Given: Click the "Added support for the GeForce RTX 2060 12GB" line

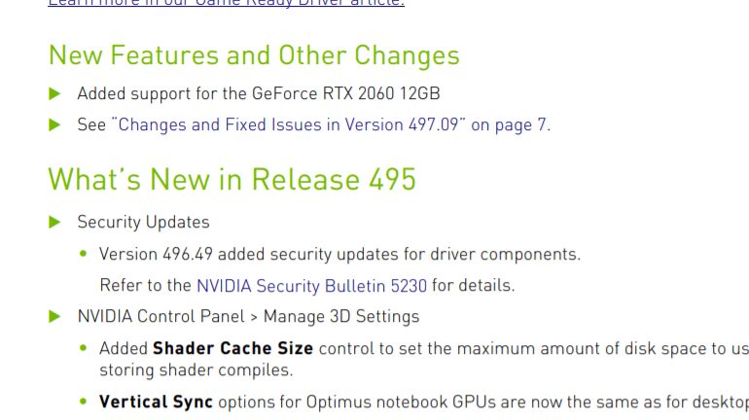Looking at the screenshot, I should click(258, 94).
